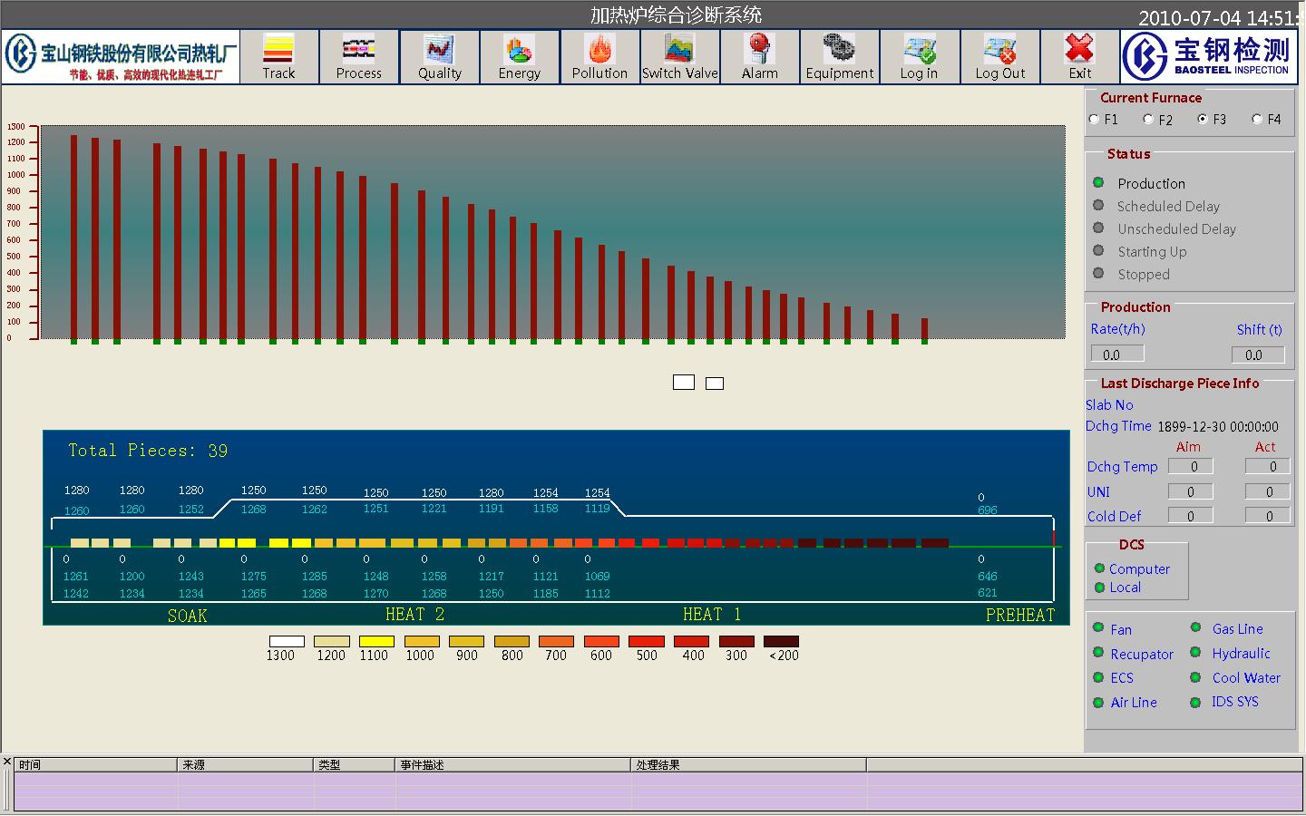Click the IDS SYS status light
Image resolution: width=1306 pixels, height=816 pixels.
coord(1195,701)
